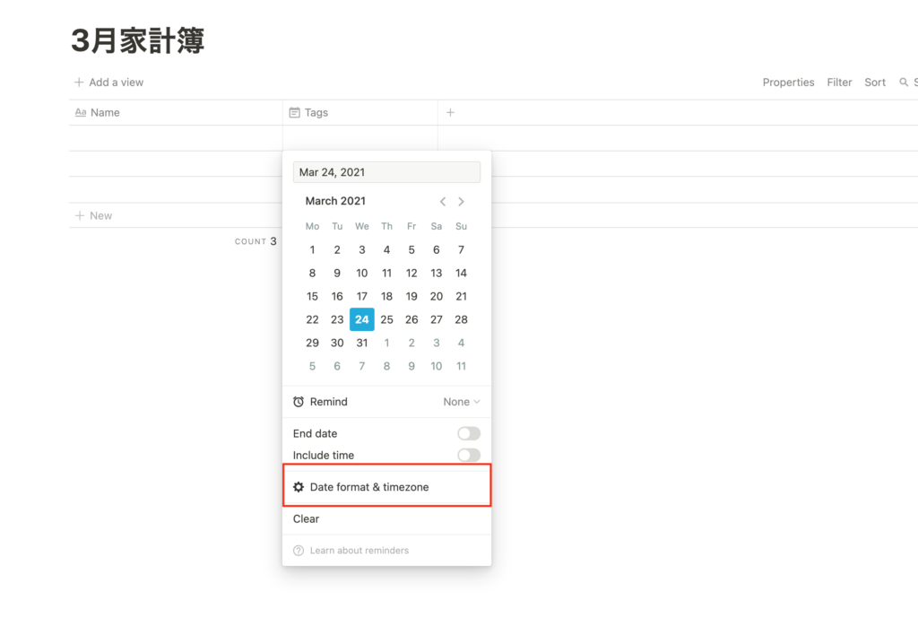Screen dimensions: 918x618
Task: Go to previous month arrow
Action: click(443, 202)
